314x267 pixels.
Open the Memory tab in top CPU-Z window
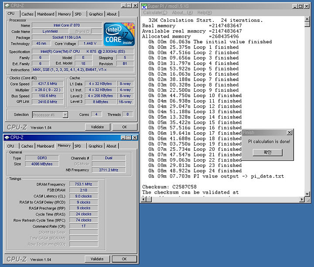coord(65,14)
